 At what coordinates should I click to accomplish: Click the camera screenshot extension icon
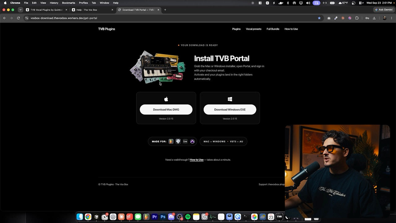click(x=329, y=18)
